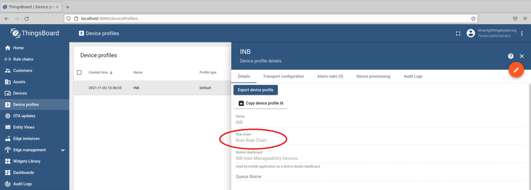
Task: Go to Edge instances
Action: 35,138
